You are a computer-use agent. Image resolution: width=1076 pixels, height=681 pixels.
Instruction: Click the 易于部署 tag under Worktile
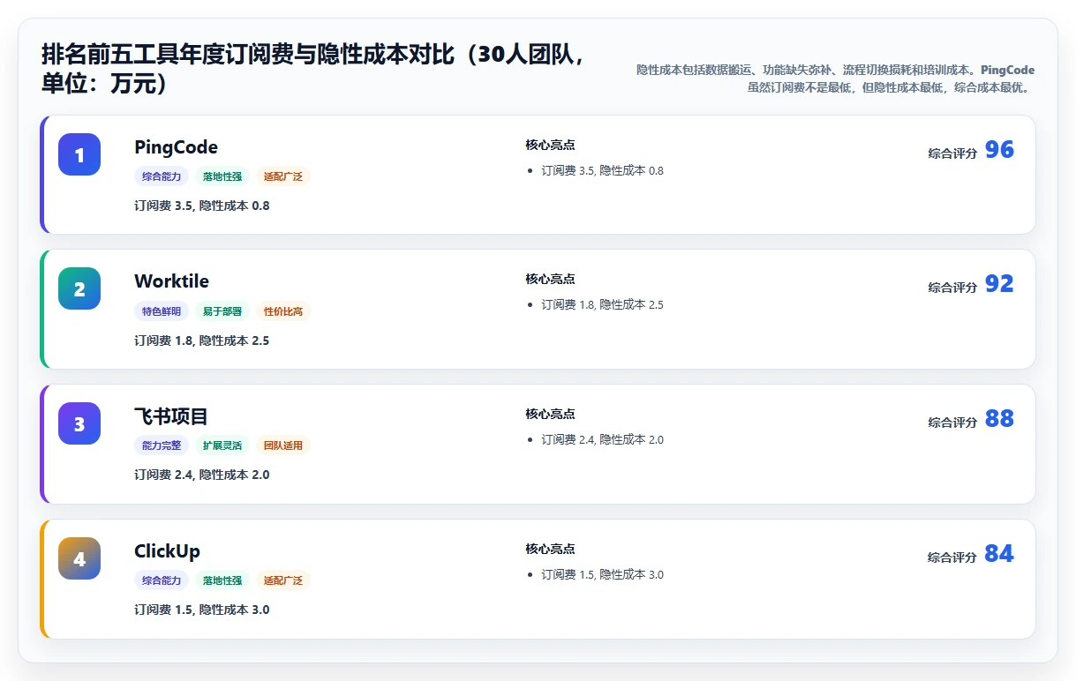coord(222,311)
